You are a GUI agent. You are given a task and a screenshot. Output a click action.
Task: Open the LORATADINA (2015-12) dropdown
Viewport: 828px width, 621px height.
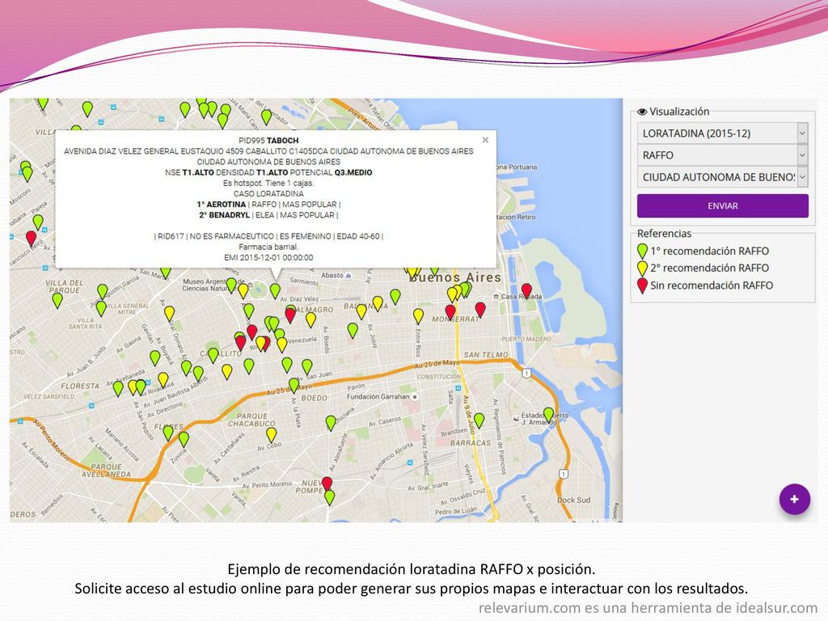coord(722,133)
